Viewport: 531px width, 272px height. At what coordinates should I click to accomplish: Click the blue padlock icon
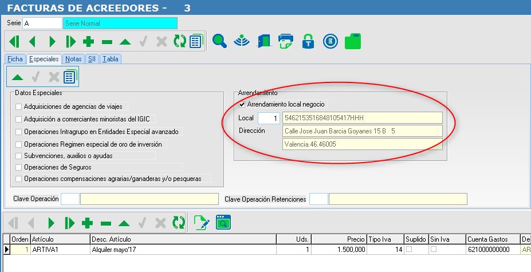click(x=308, y=41)
